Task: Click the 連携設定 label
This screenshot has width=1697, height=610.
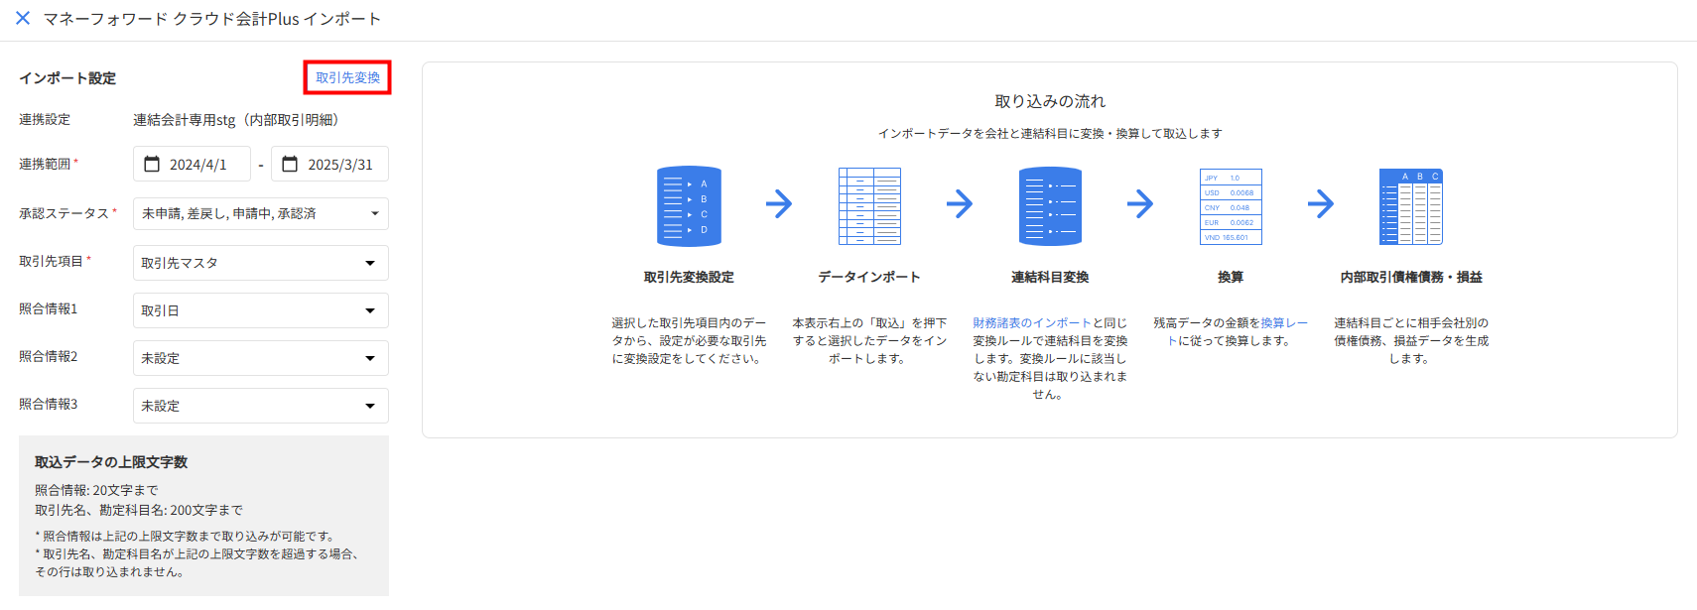Action: tap(45, 119)
